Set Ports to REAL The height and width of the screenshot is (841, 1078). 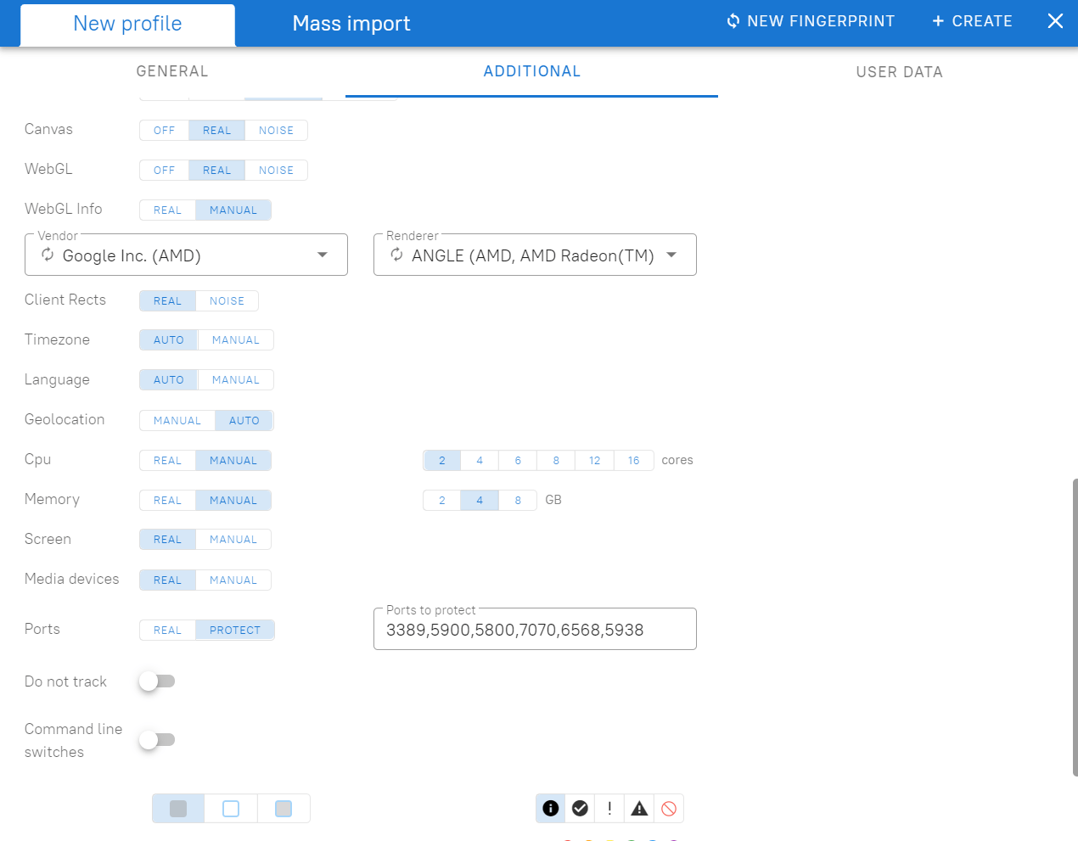click(167, 630)
